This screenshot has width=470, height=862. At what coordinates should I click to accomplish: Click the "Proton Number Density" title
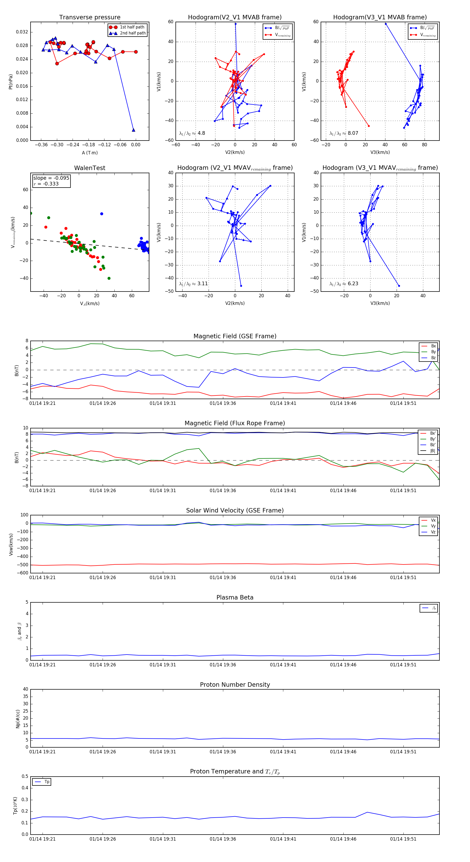pyautogui.click(x=235, y=685)
